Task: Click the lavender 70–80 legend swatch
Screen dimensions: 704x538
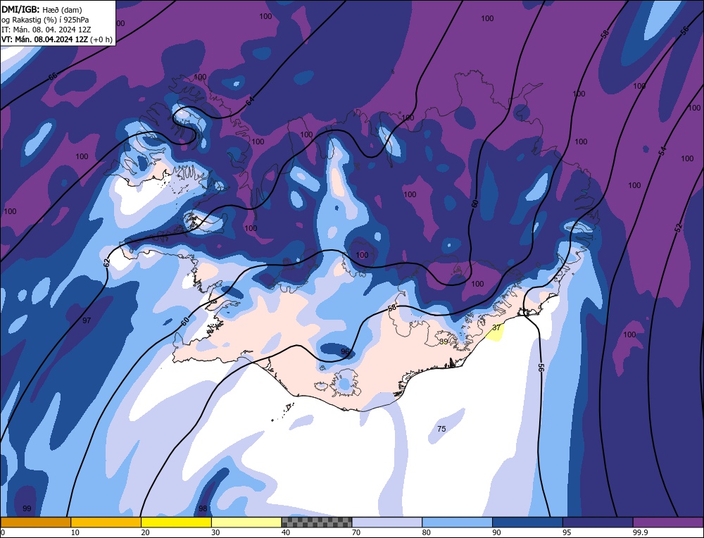Action: point(387,522)
